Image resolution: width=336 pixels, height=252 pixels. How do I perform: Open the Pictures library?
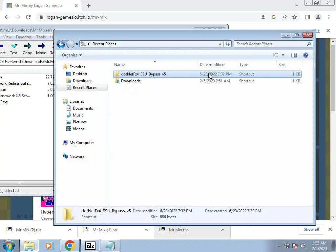[79, 122]
